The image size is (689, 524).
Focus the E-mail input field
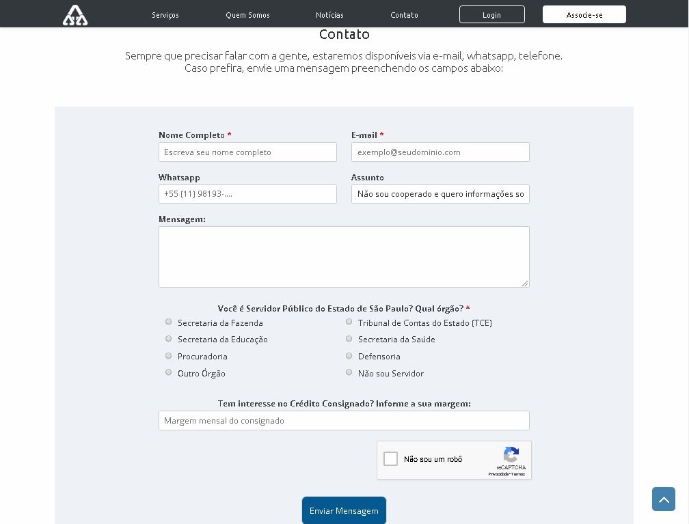click(x=440, y=152)
